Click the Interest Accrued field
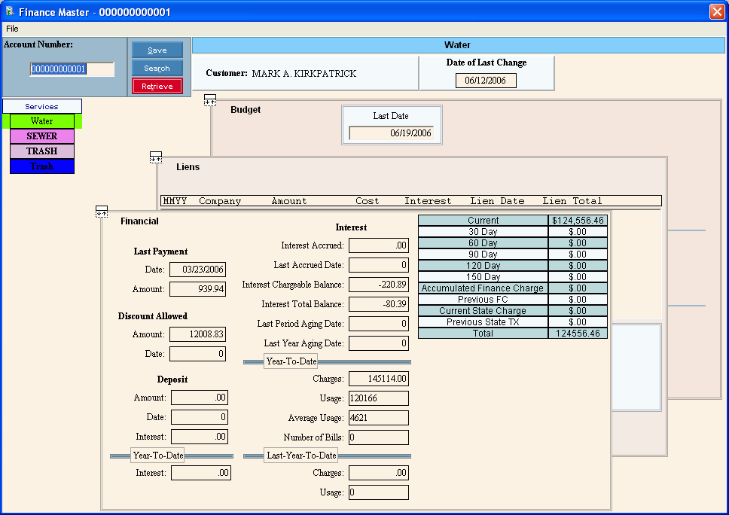The width and height of the screenshot is (729, 515). (379, 245)
